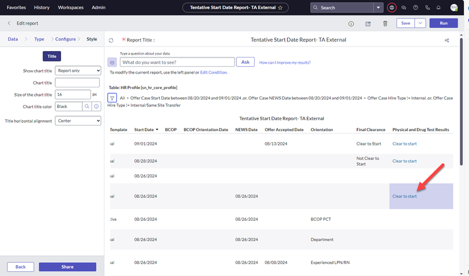Click the report info icon
This screenshot has height=276, width=469.
point(351,24)
